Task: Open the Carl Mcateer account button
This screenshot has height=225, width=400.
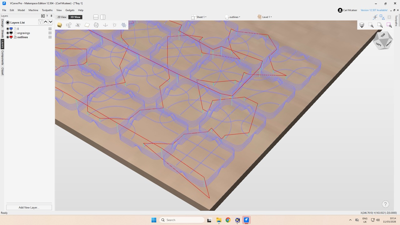Action: (x=347, y=10)
